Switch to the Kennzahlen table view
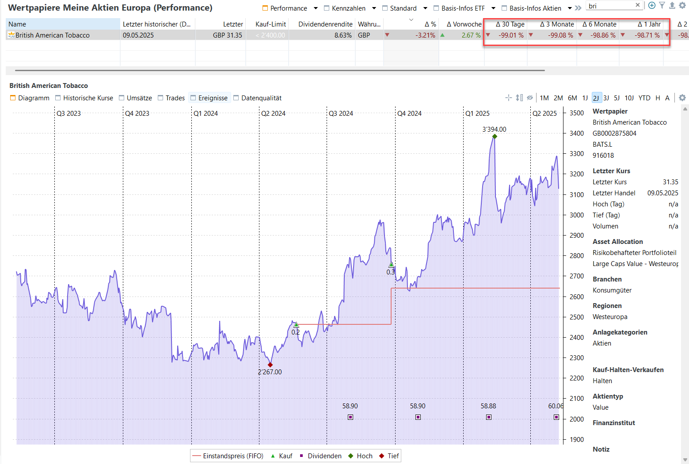 [345, 8]
